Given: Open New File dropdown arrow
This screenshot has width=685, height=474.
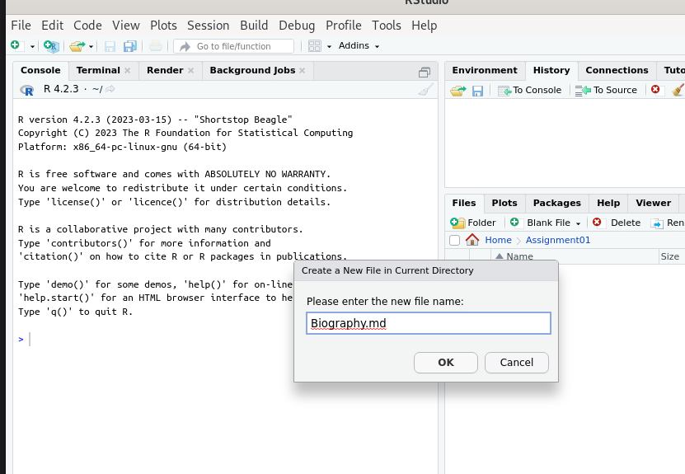Looking at the screenshot, I should (x=32, y=46).
